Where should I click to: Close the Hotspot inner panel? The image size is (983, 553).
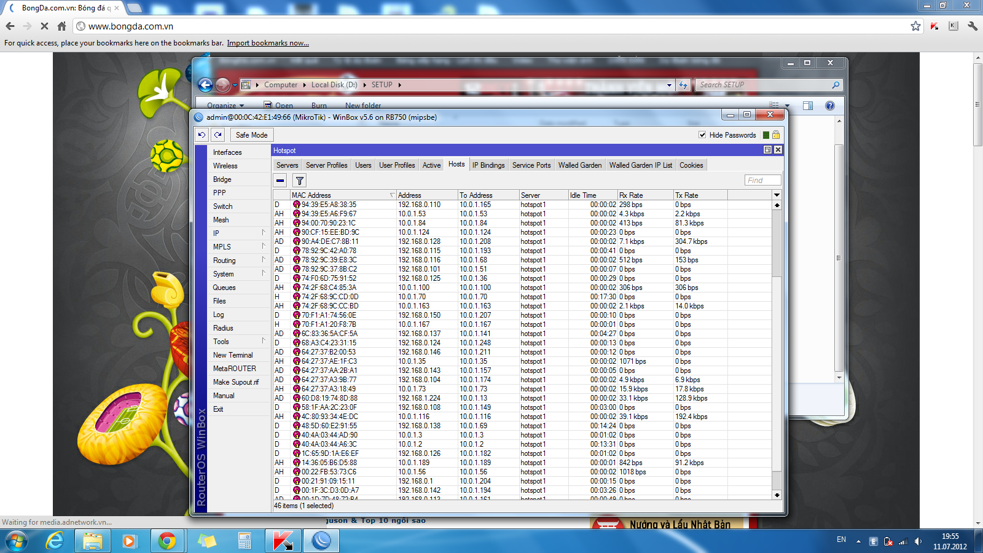coord(778,150)
